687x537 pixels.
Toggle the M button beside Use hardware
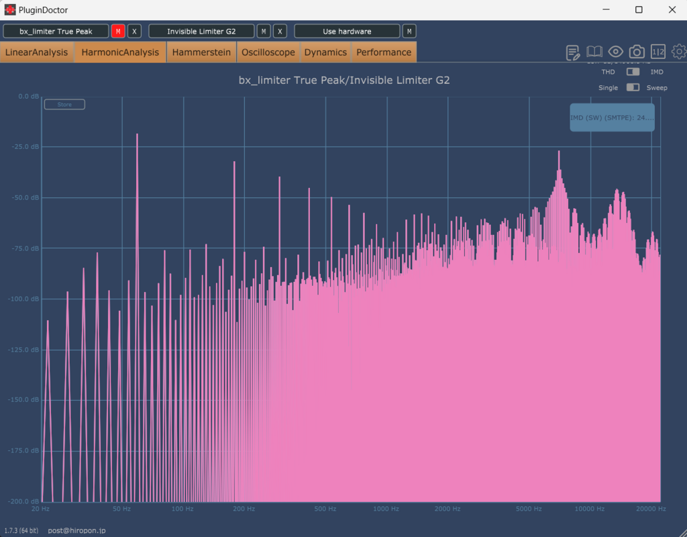coord(409,31)
